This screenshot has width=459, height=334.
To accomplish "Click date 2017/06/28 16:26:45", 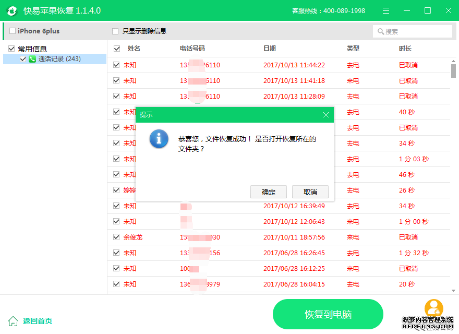I will 294,253.
